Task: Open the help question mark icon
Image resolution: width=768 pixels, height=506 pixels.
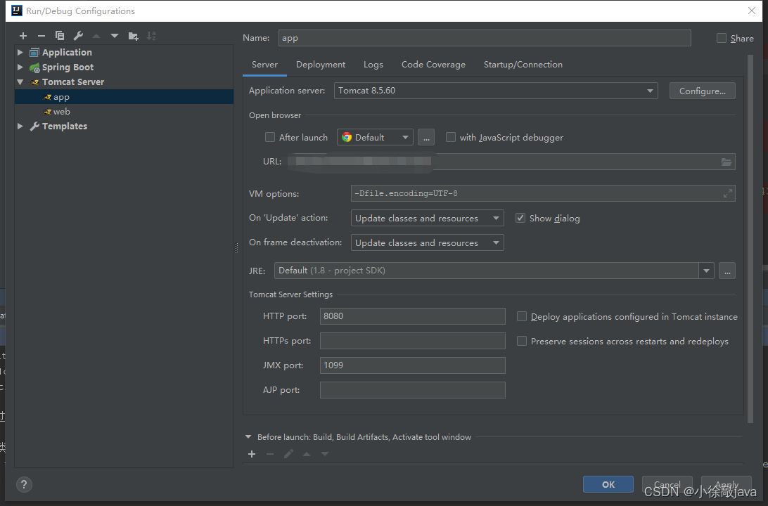Action: (23, 484)
